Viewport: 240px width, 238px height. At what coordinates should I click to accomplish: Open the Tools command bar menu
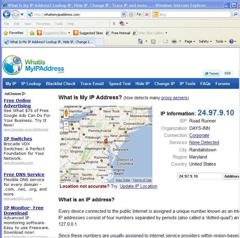[x=221, y=41]
